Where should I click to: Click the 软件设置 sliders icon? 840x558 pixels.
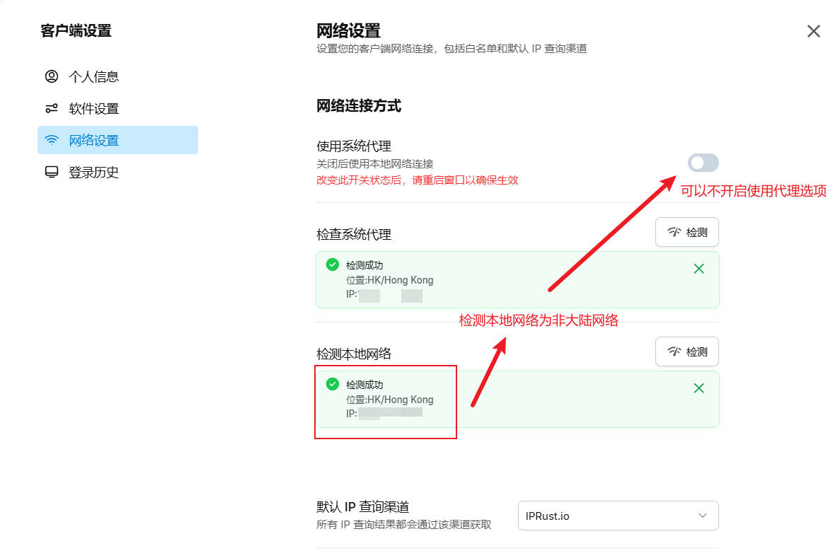coord(52,108)
